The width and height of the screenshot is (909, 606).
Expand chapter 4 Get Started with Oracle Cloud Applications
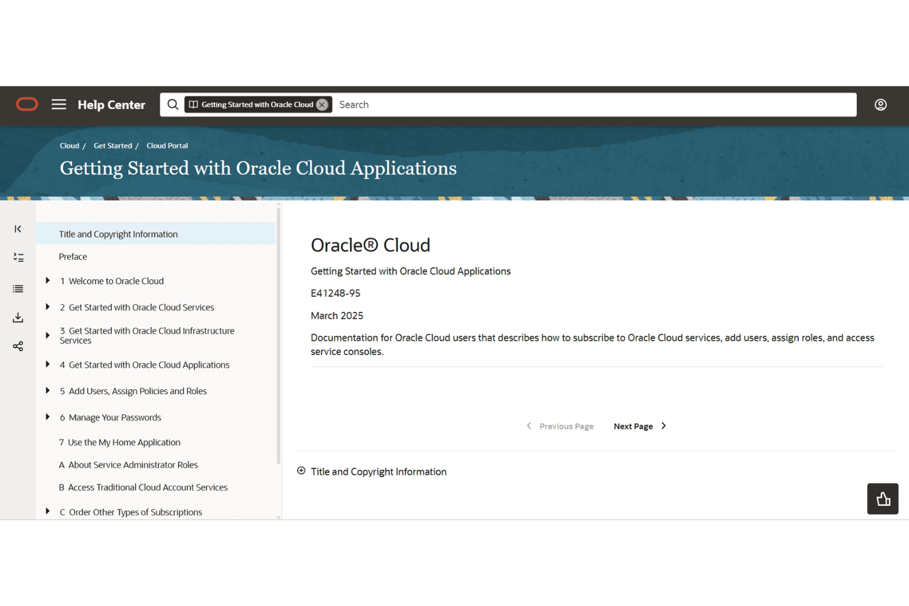[x=48, y=364]
